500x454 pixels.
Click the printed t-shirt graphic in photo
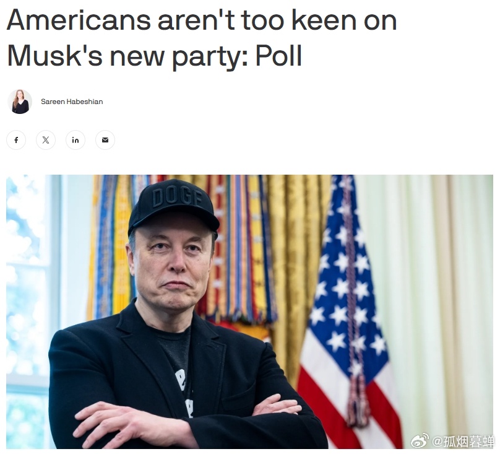(184, 393)
